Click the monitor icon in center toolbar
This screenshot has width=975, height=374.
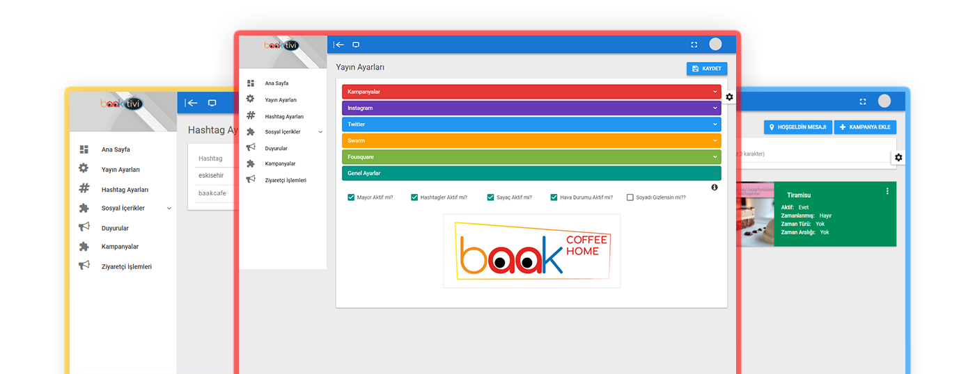click(356, 44)
